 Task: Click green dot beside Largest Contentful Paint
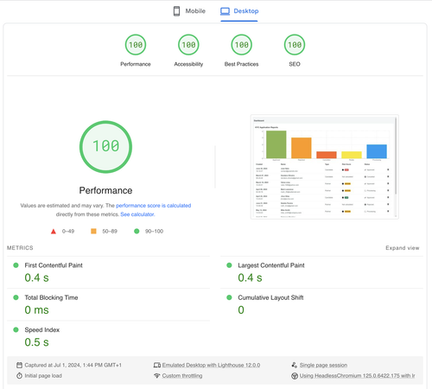coord(229,265)
